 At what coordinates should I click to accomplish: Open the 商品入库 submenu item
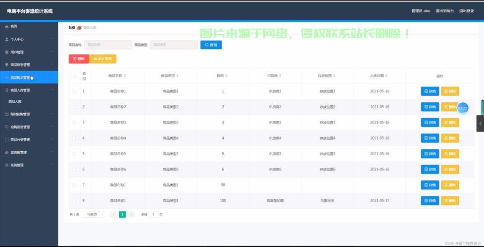[15, 102]
